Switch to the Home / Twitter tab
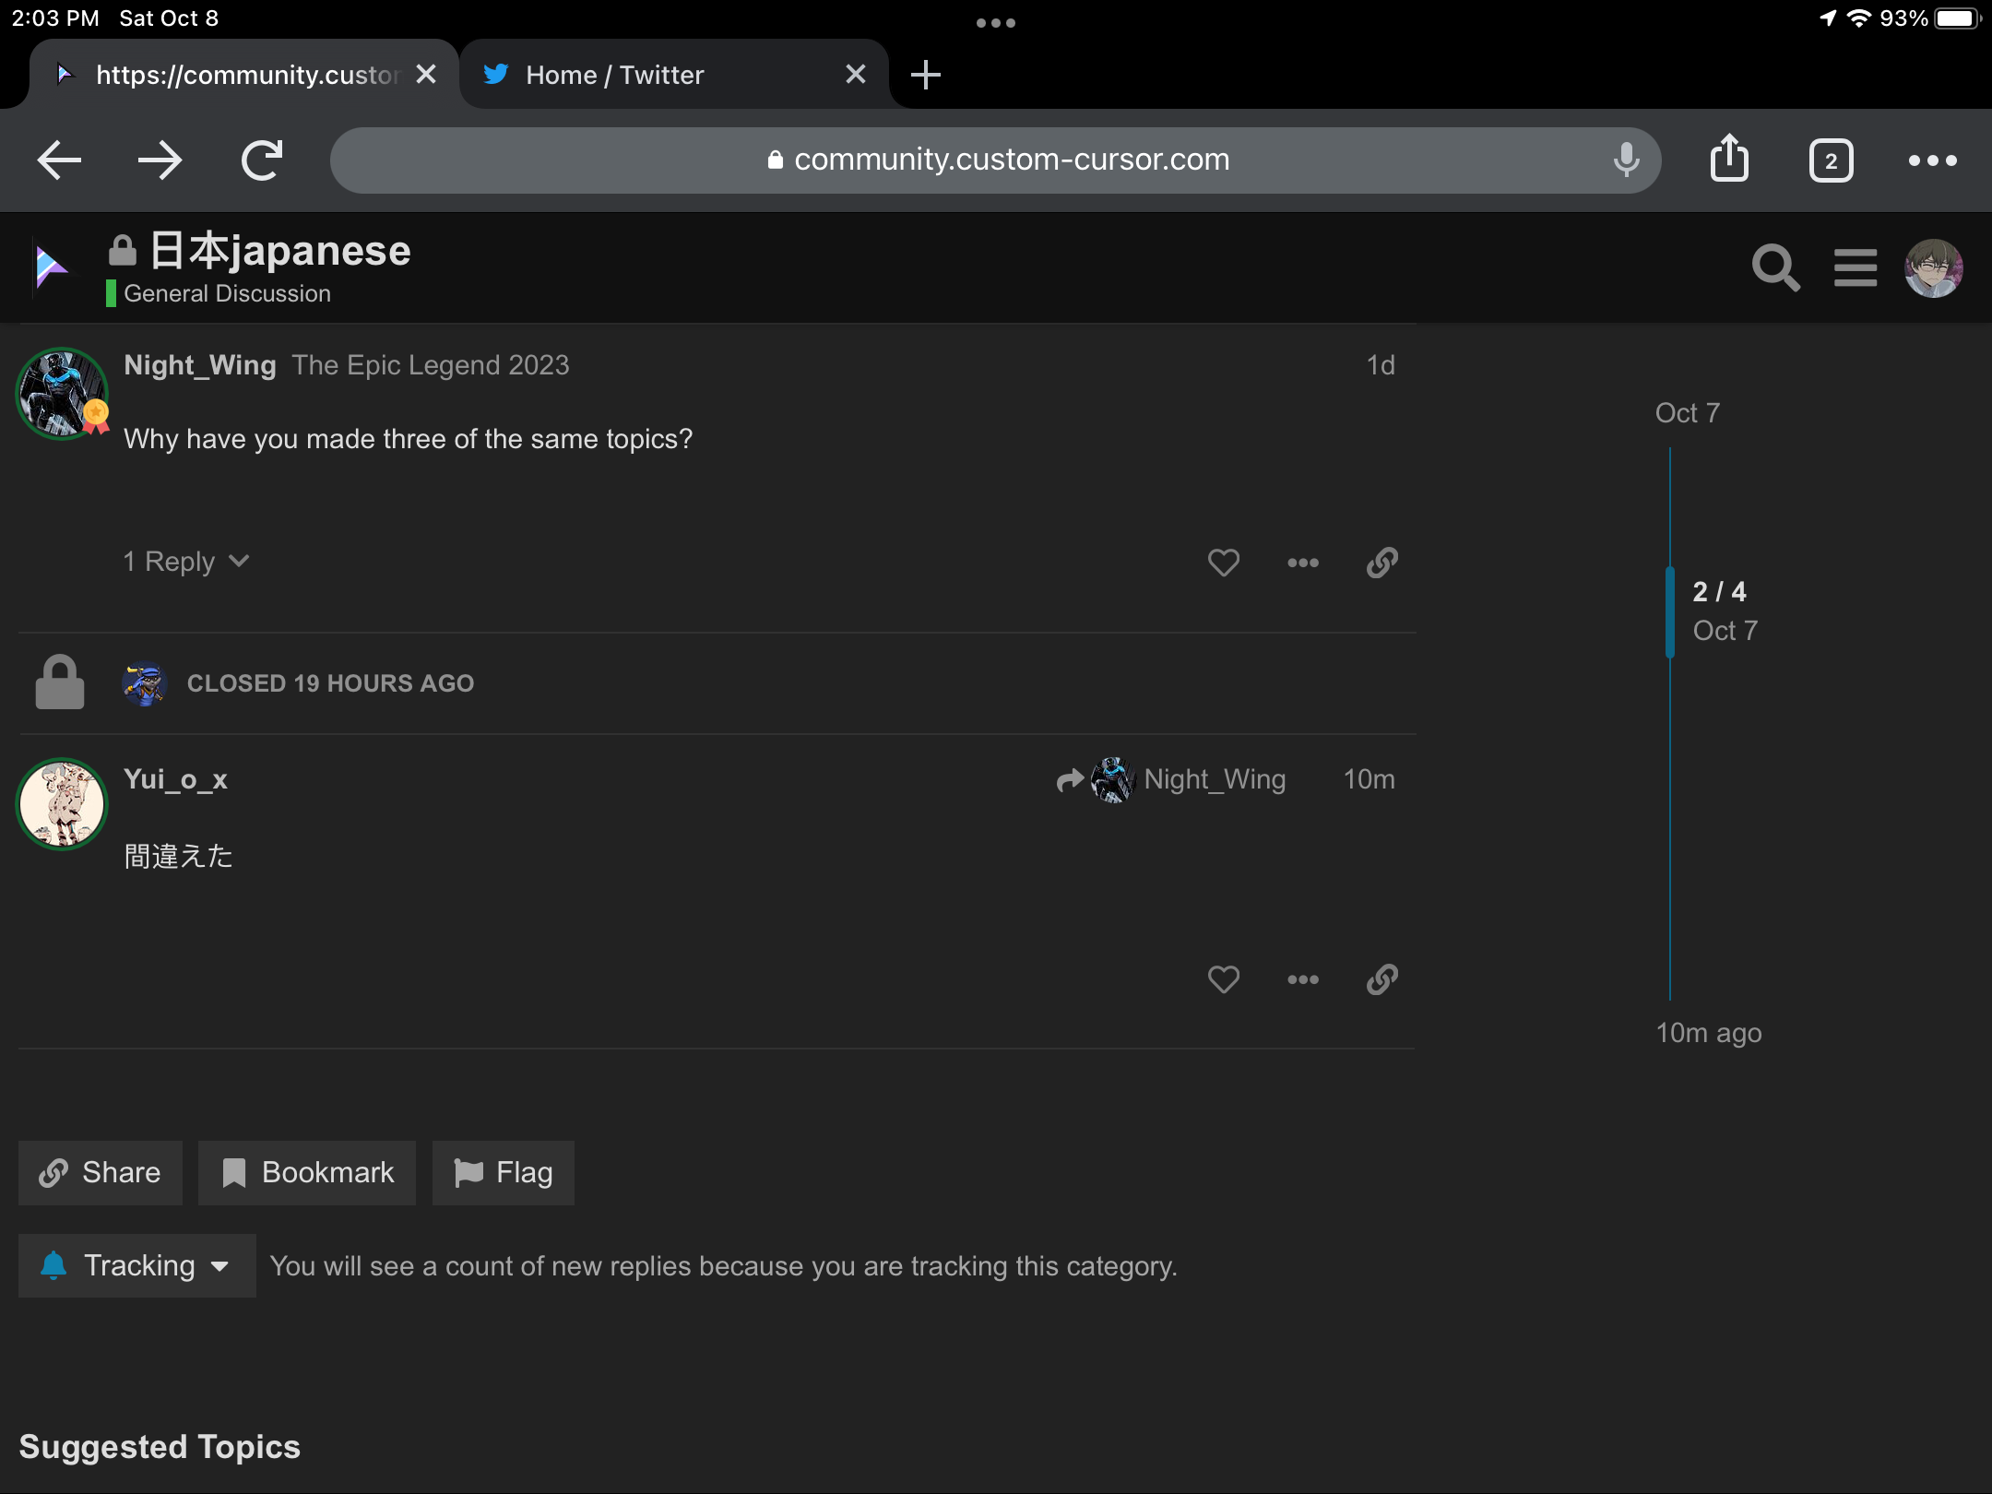This screenshot has width=1992, height=1494. point(614,74)
